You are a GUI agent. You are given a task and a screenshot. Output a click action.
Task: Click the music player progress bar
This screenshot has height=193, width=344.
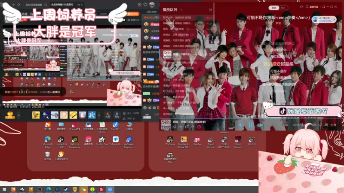[251, 119]
